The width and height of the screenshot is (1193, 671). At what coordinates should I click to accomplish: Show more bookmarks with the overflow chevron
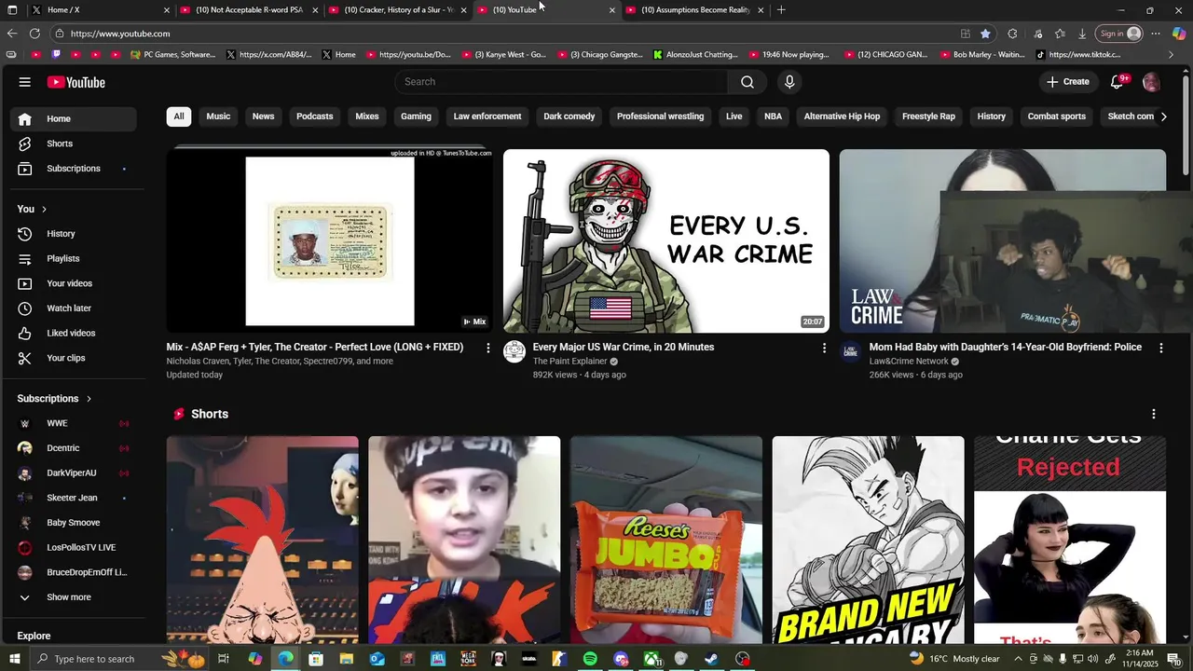pos(1171,55)
